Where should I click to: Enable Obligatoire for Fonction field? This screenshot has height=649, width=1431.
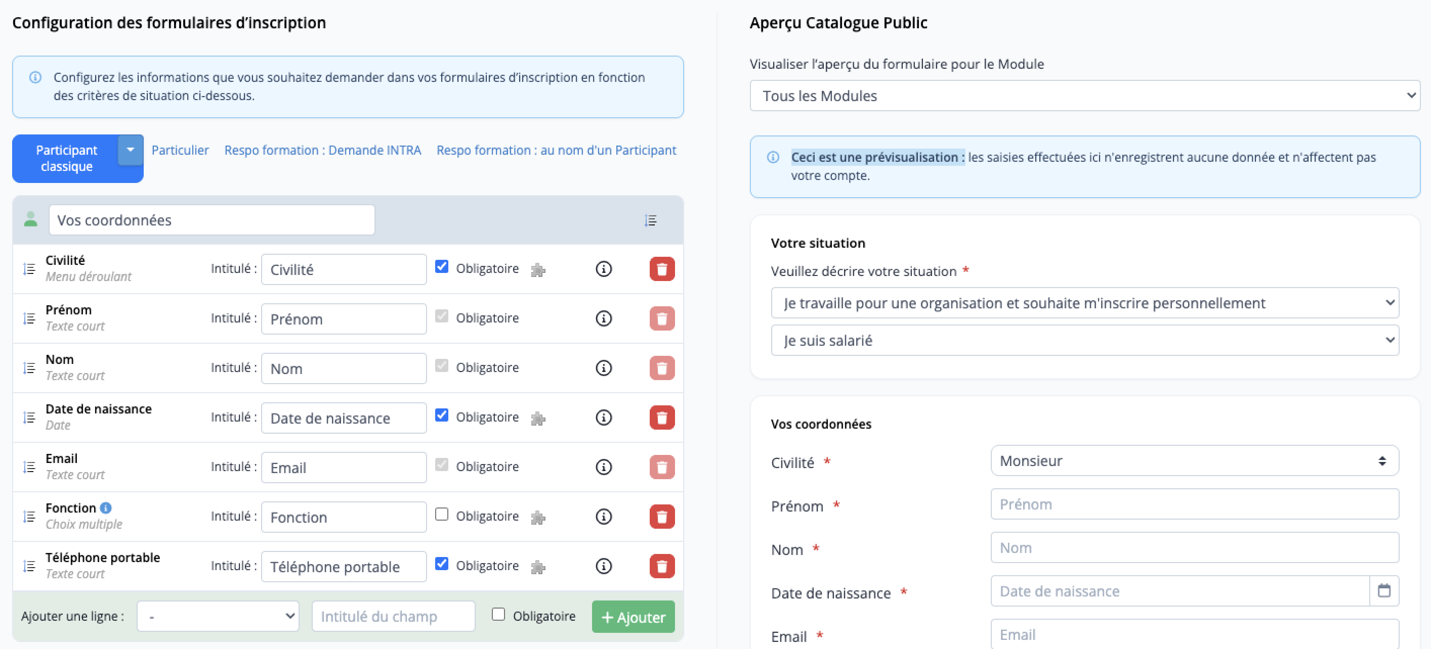(x=442, y=514)
